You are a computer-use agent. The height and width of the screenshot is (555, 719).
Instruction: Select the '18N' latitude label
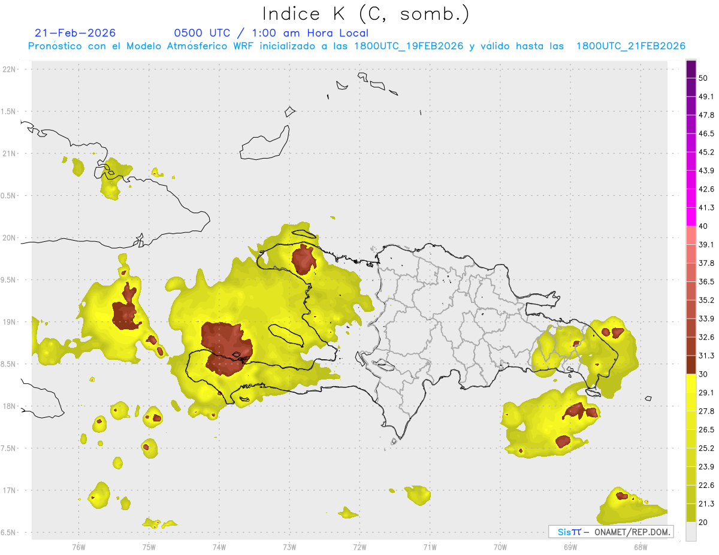click(10, 407)
